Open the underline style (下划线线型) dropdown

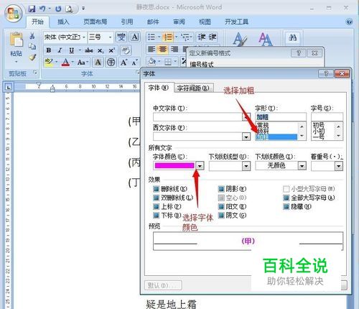[x=246, y=166]
